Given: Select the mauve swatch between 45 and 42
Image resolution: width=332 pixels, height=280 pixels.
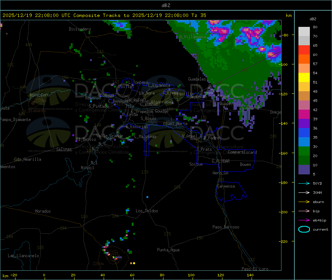Looking at the screenshot, I should pos(304,105).
